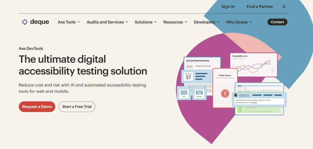Go to Find a Partner
Image resolution: width=313 pixels, height=149 pixels.
click(x=260, y=7)
